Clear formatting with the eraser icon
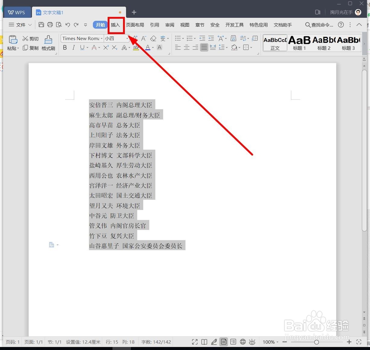 coord(153,39)
